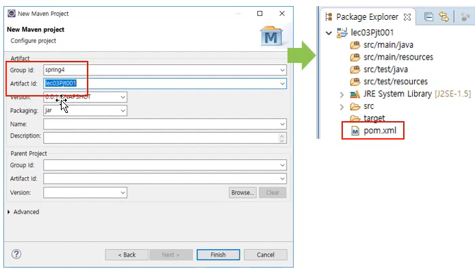Viewport: 475px width, 273px height.
Task: Open the Packaging jar dropdown
Action: pos(123,111)
